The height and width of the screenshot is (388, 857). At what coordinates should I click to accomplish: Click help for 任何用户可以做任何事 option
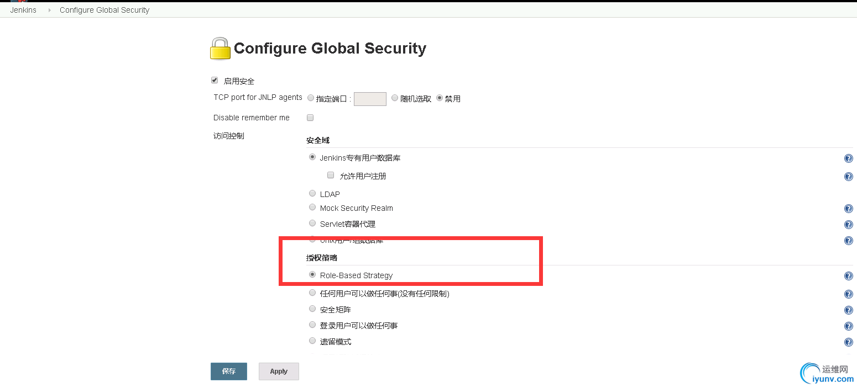[848, 294]
